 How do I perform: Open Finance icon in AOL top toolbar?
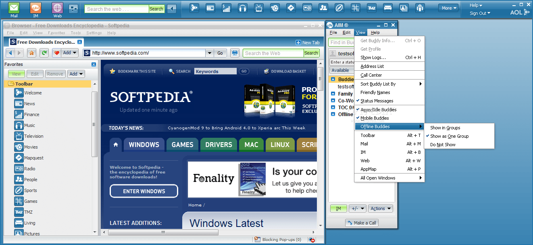click(x=227, y=8)
